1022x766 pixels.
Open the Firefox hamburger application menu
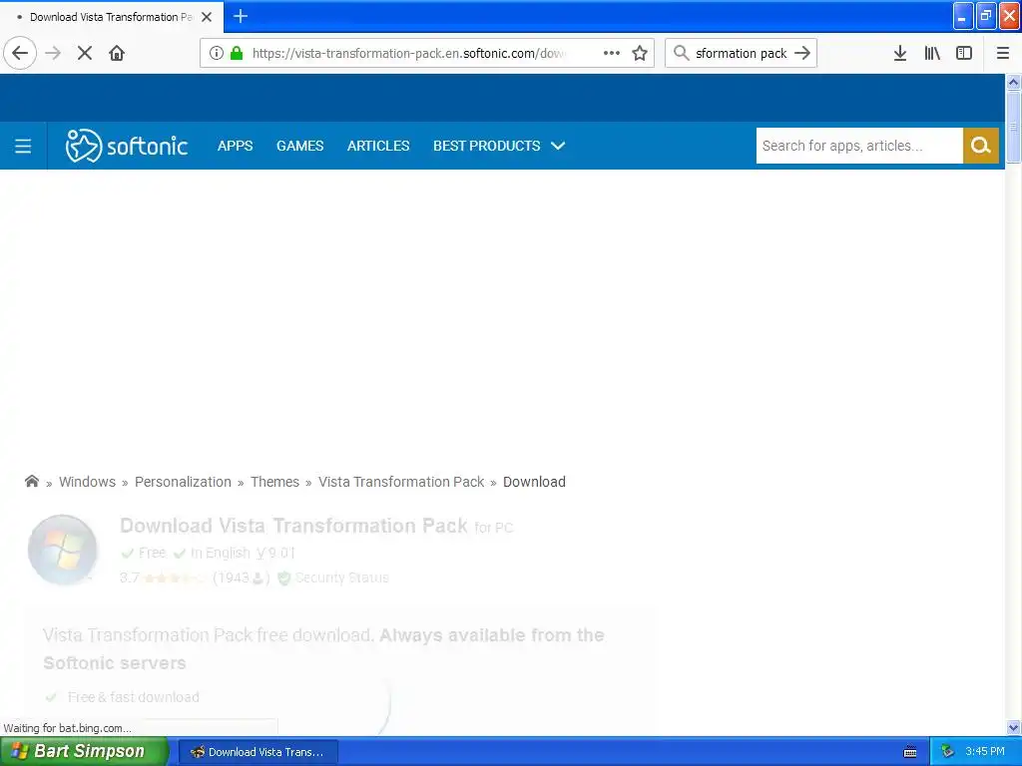tap(1003, 53)
